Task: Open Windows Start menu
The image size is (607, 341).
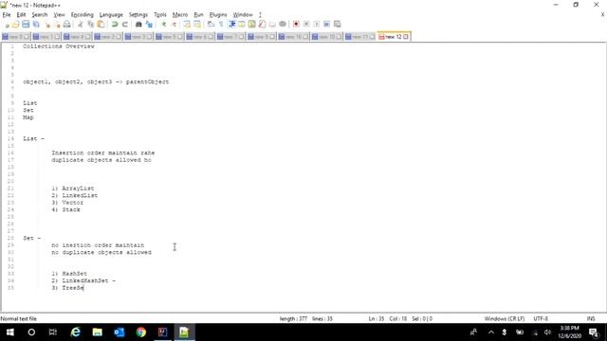Action: pyautogui.click(x=10, y=332)
